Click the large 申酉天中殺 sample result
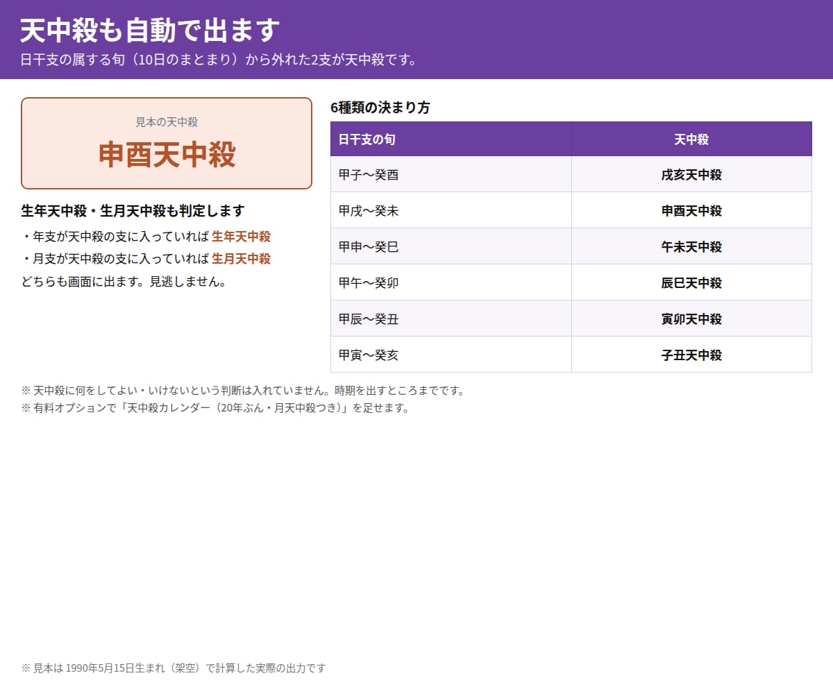This screenshot has height=687, width=833. pos(167,154)
